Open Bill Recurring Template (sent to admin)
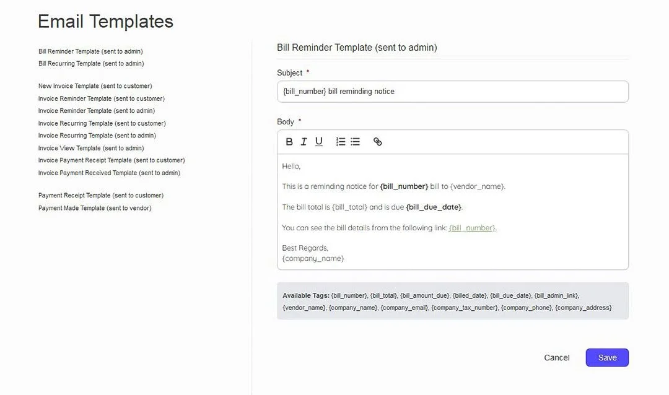Image resolution: width=669 pixels, height=395 pixels. pyautogui.click(x=91, y=64)
